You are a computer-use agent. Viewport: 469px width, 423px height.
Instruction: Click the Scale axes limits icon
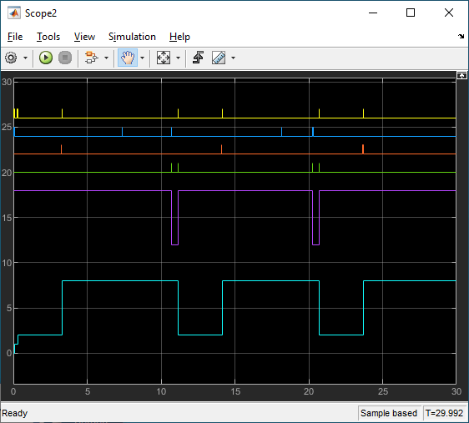pos(164,58)
